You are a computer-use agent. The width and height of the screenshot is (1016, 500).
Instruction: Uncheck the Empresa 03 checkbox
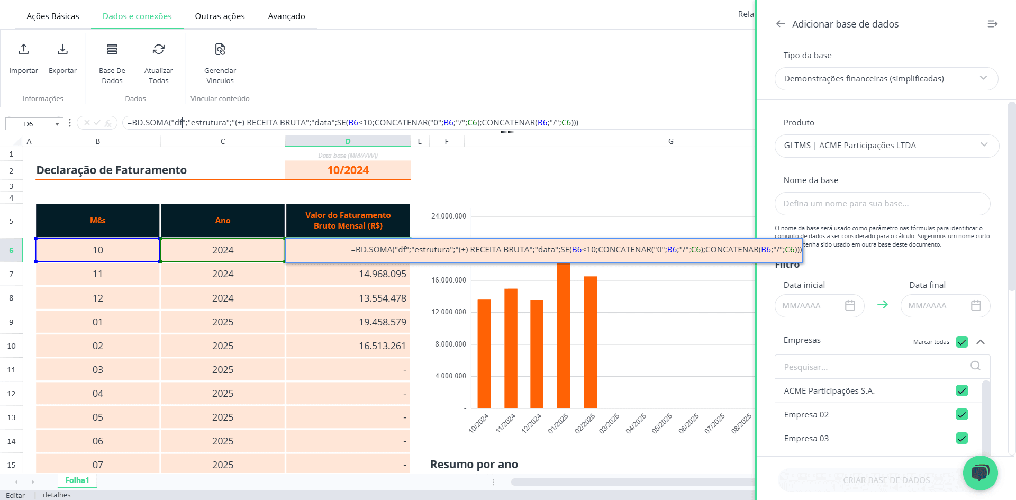click(x=962, y=438)
